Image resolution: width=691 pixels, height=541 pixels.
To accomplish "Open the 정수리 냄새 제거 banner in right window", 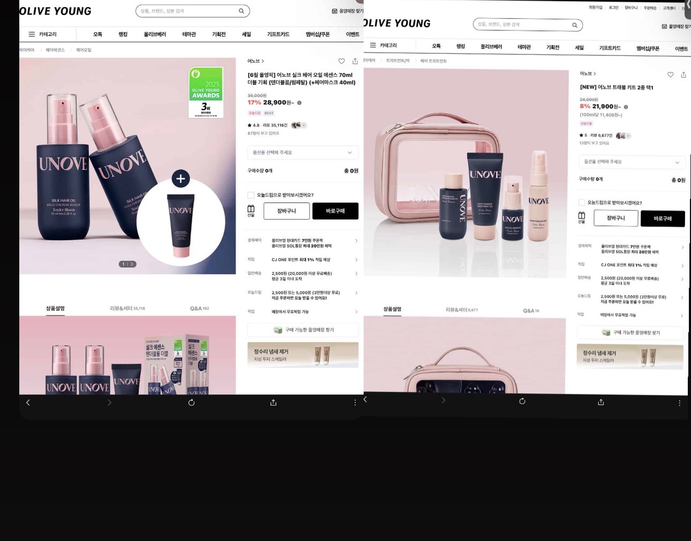I will [630, 357].
